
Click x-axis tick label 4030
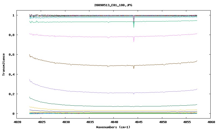66,122
